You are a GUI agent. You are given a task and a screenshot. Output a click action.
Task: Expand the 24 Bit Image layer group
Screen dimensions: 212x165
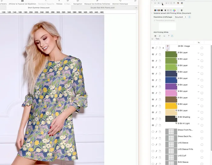(163, 48)
